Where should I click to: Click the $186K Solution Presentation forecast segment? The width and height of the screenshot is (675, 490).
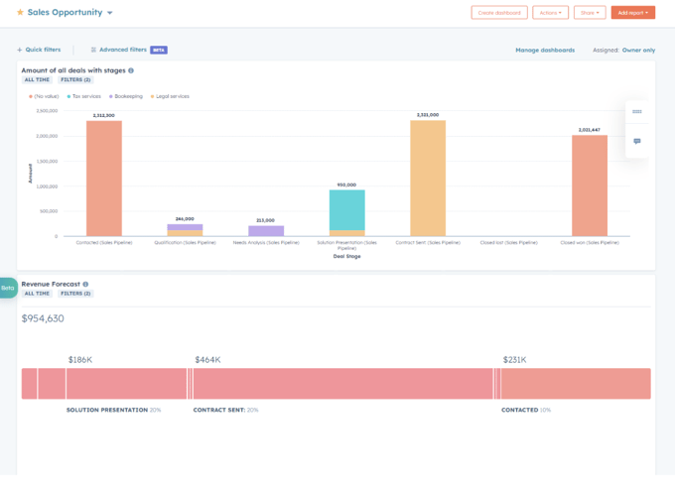pos(126,383)
